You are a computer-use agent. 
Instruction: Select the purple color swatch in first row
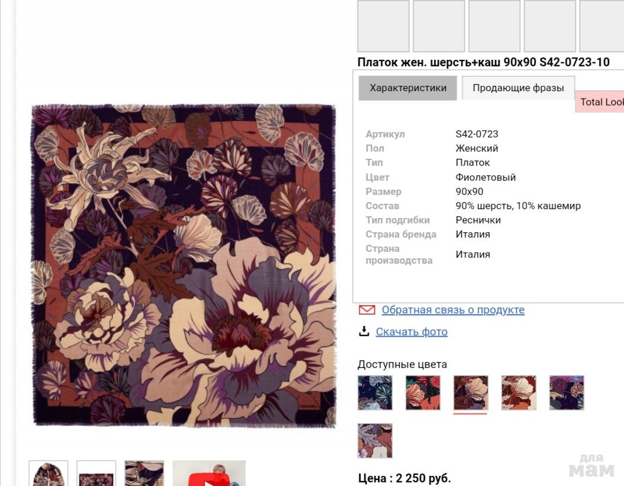point(567,393)
